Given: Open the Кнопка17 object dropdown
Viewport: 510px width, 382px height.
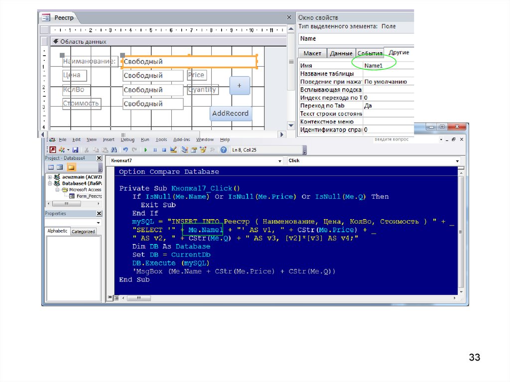Looking at the screenshot, I should (279, 161).
